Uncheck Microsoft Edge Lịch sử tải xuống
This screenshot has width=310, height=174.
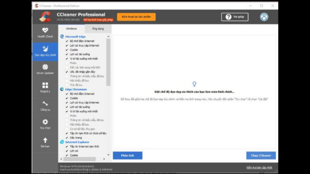click(x=67, y=54)
